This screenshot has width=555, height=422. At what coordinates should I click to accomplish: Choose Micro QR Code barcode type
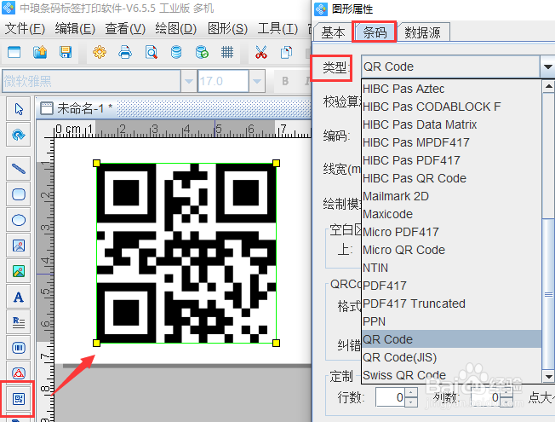point(452,250)
